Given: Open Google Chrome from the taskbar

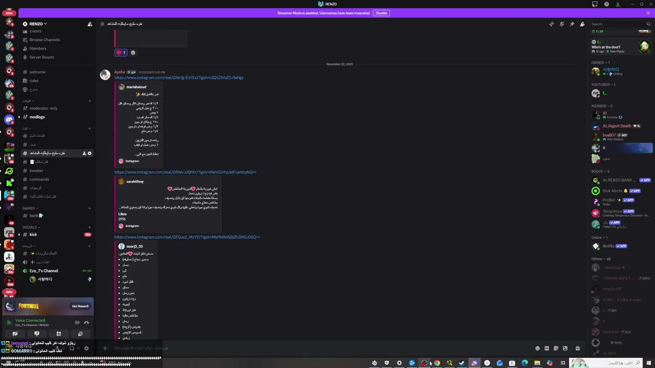Looking at the screenshot, I should [436, 363].
